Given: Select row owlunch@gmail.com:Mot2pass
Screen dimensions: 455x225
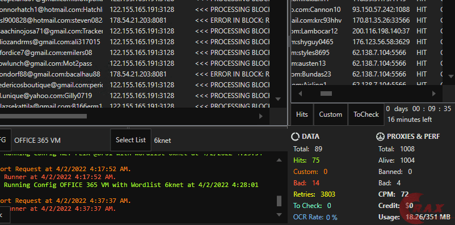Looking at the screenshot, I should point(135,63).
